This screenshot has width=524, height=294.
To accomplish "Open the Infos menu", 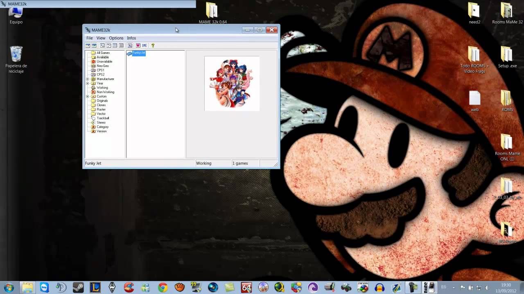I will coord(131,38).
